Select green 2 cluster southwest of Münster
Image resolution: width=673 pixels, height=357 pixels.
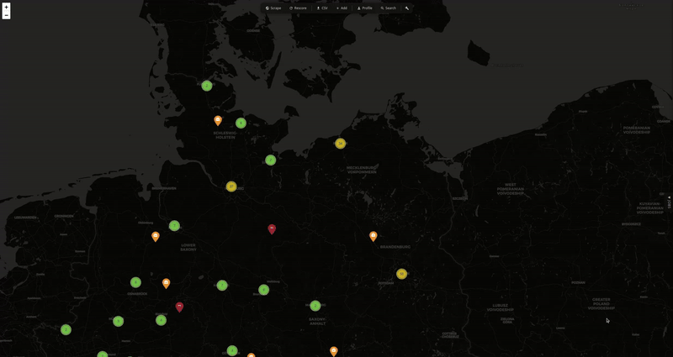click(66, 329)
